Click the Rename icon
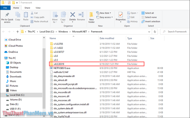Viewport: 190px width, 118px height. [x=81, y=16]
